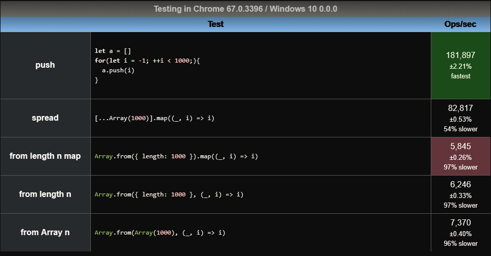Click the push loop code snippet

tap(147, 65)
